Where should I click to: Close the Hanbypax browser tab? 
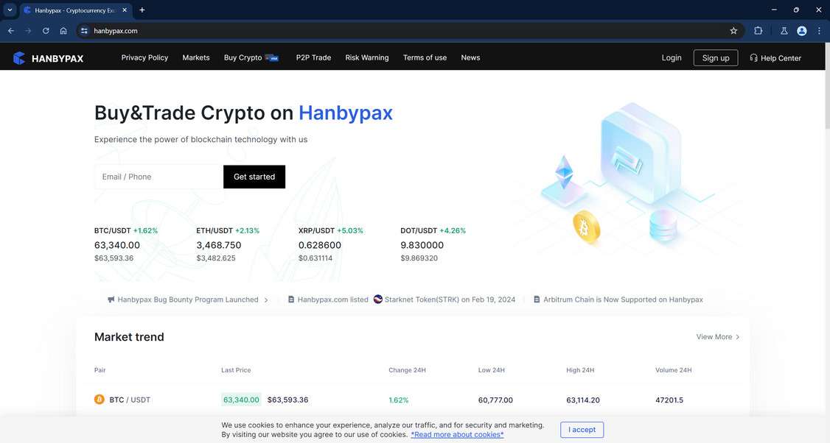[x=125, y=10]
